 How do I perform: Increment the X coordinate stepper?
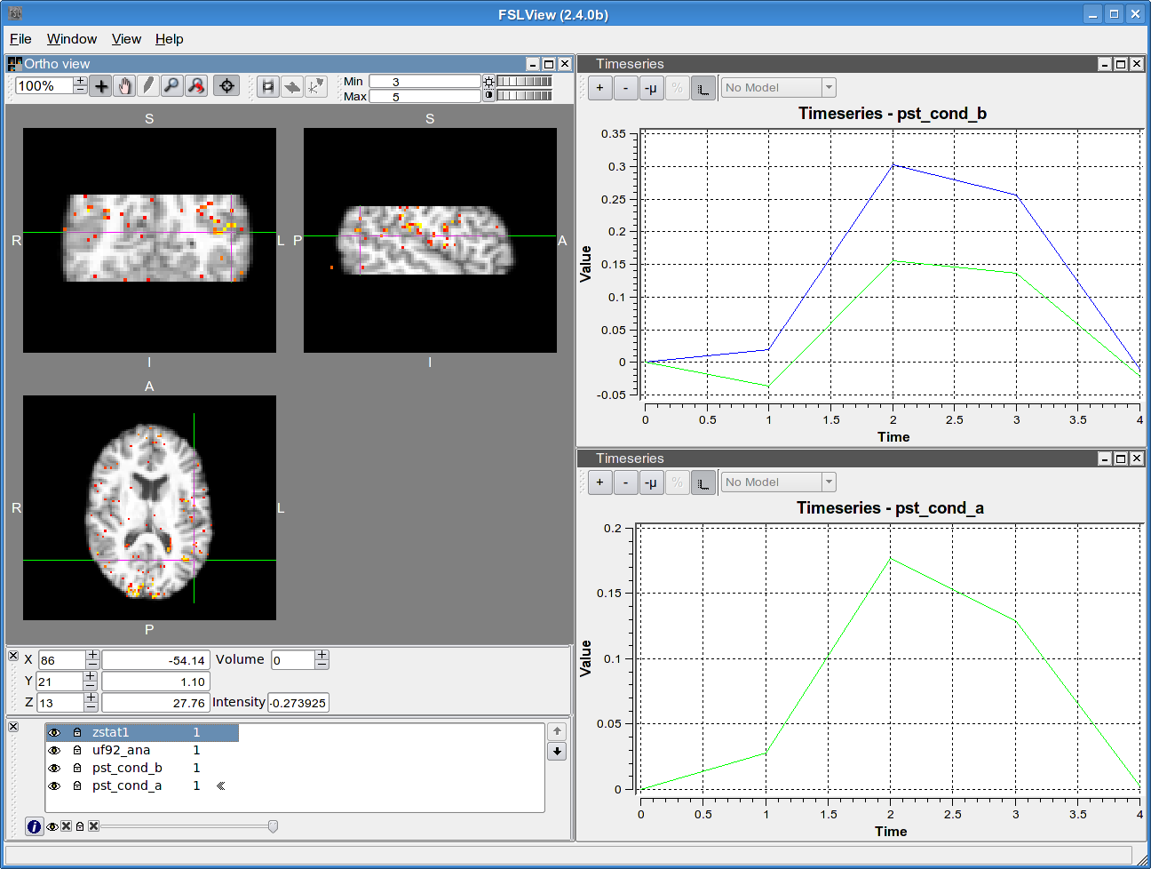(92, 655)
